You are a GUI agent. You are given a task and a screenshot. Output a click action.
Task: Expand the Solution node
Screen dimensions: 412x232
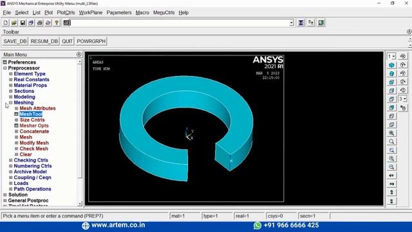pos(5,195)
